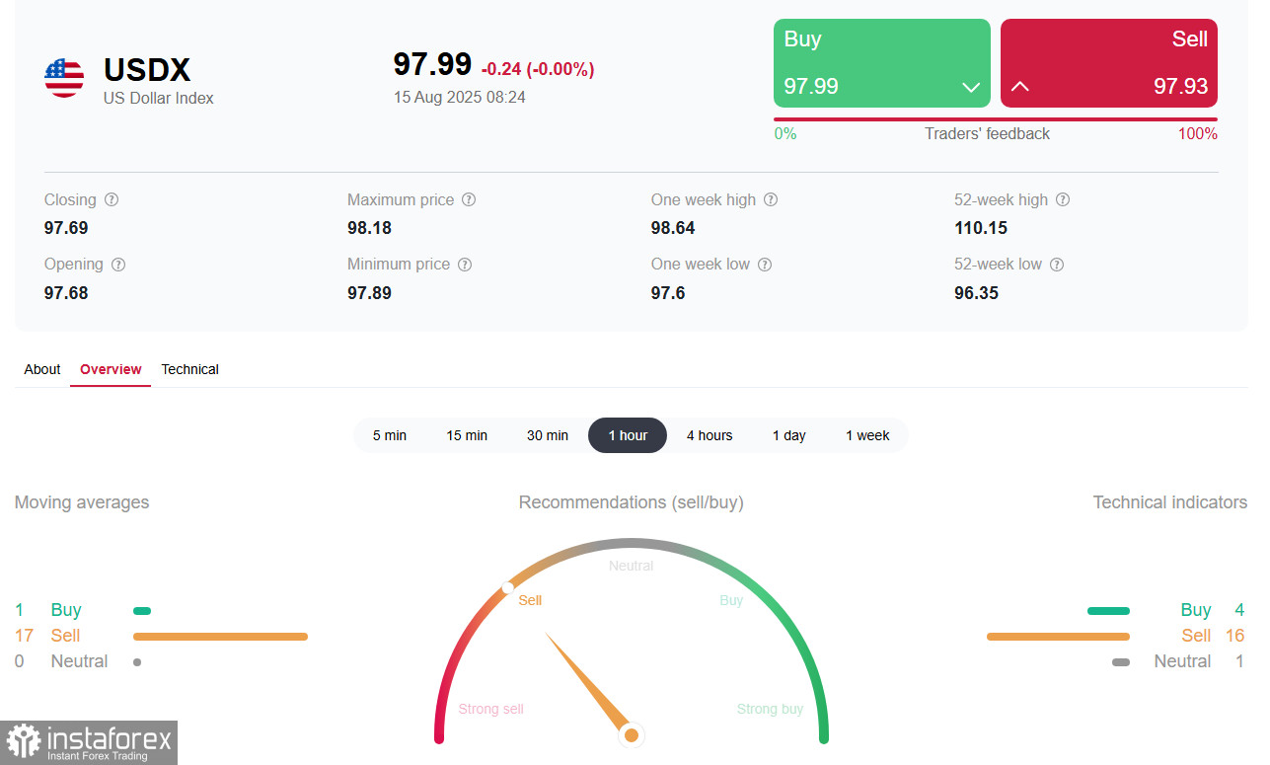Click the Strong buy gauge label
1270x765 pixels.
pos(770,709)
